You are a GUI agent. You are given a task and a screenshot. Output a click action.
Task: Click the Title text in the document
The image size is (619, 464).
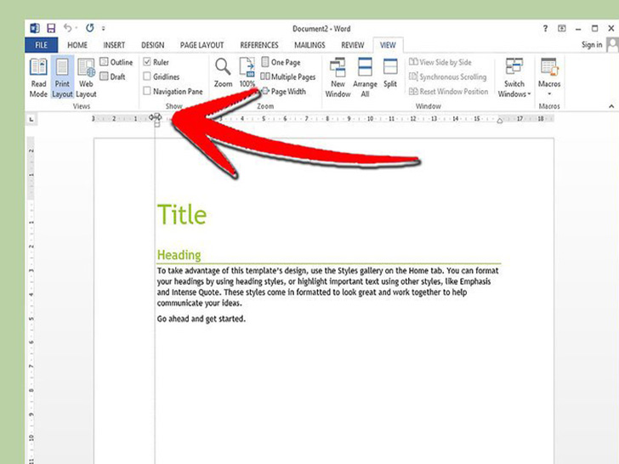(x=181, y=214)
